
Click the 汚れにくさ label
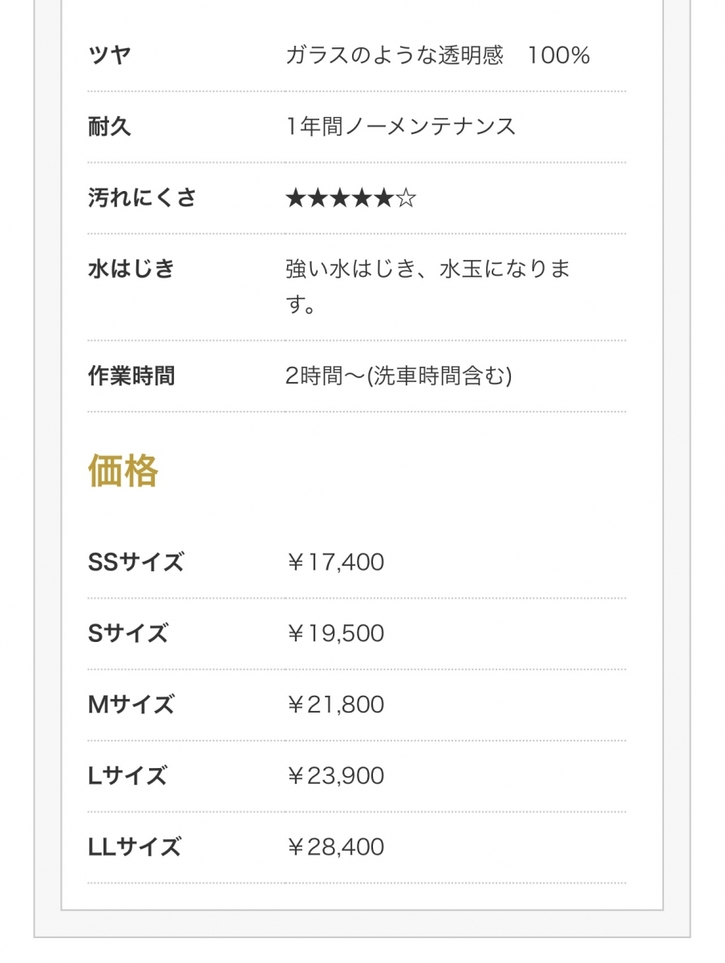pyautogui.click(x=142, y=197)
